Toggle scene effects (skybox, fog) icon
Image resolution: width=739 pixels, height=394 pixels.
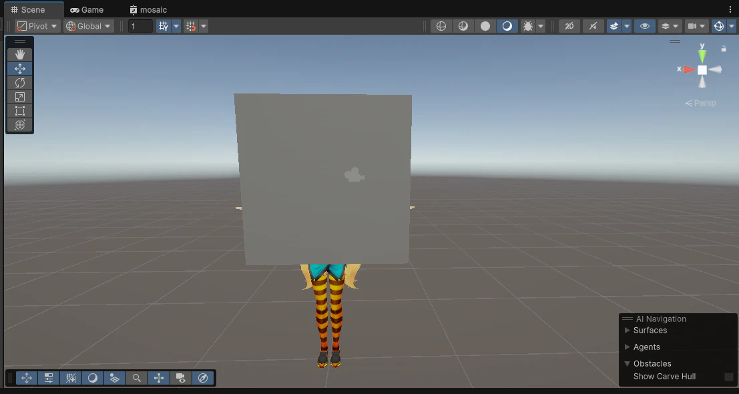click(614, 27)
